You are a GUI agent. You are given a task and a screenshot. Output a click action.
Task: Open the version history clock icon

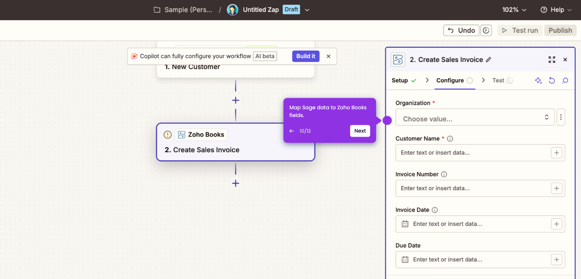(486, 30)
